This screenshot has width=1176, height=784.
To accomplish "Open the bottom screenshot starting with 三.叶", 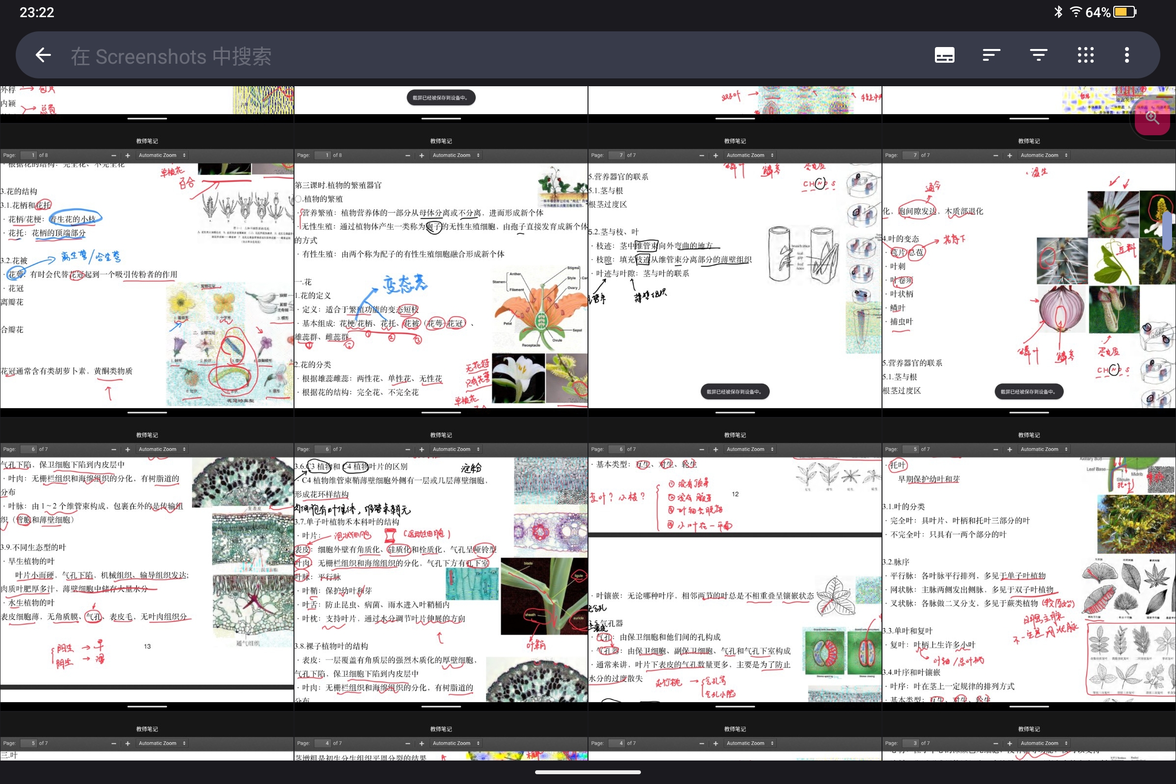I will 147,736.
